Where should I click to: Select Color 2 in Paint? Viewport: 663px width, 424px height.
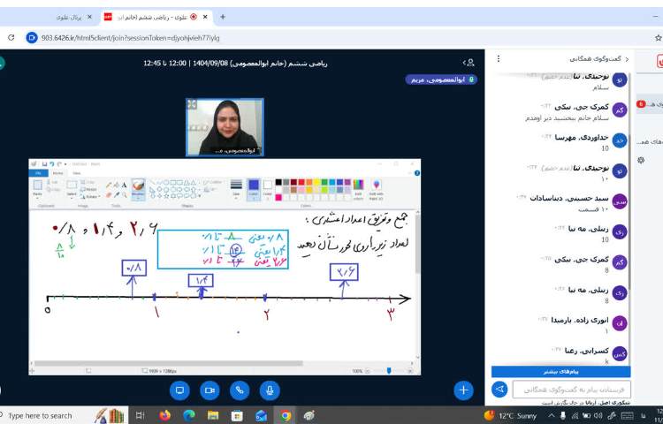268,189
